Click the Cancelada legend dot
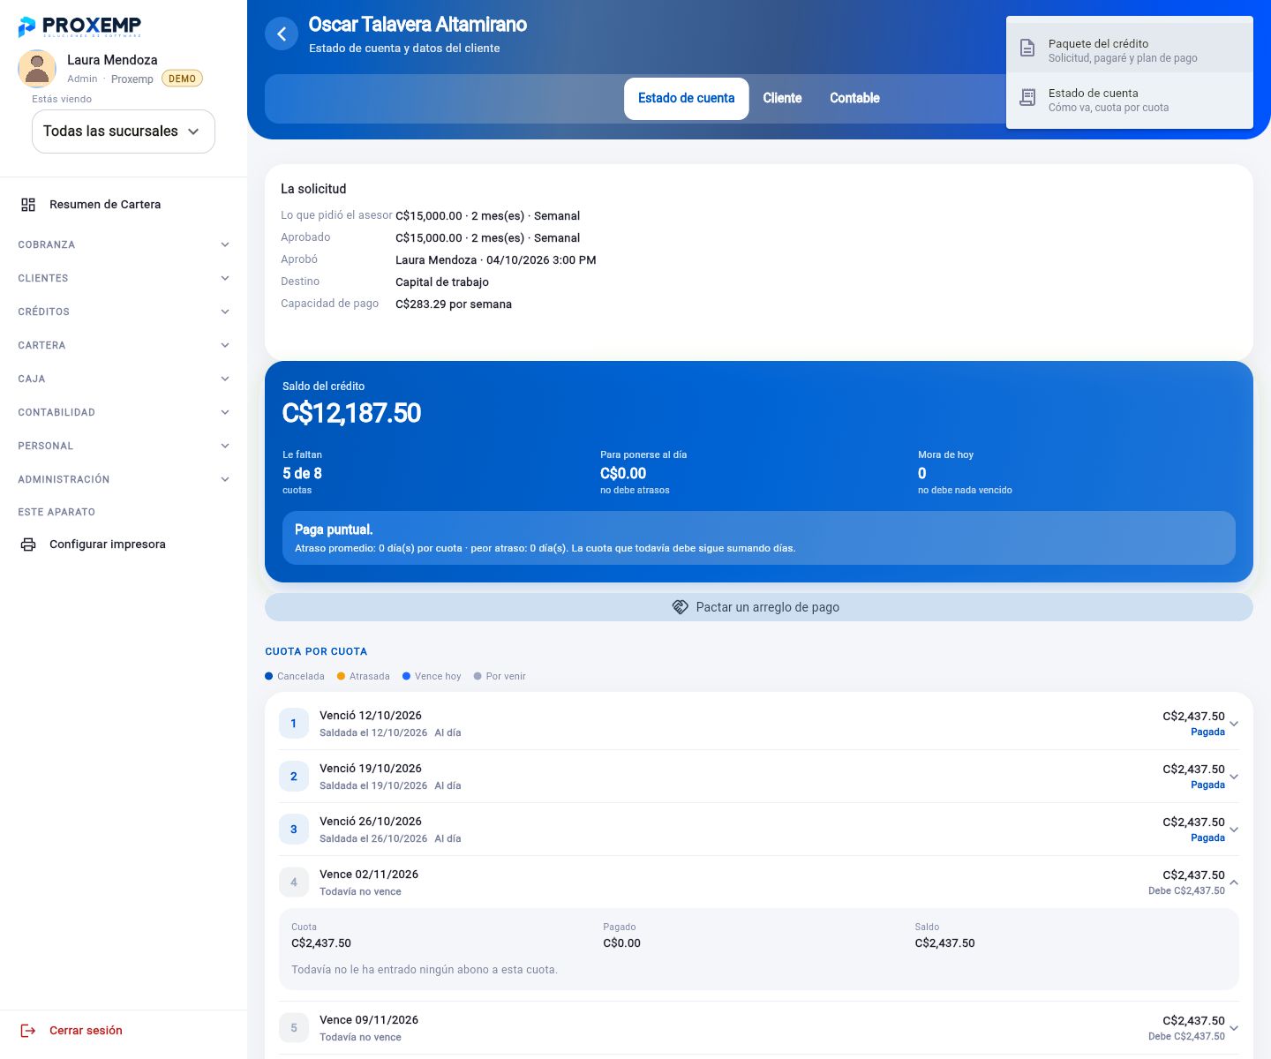This screenshot has height=1059, width=1271. pyautogui.click(x=269, y=676)
